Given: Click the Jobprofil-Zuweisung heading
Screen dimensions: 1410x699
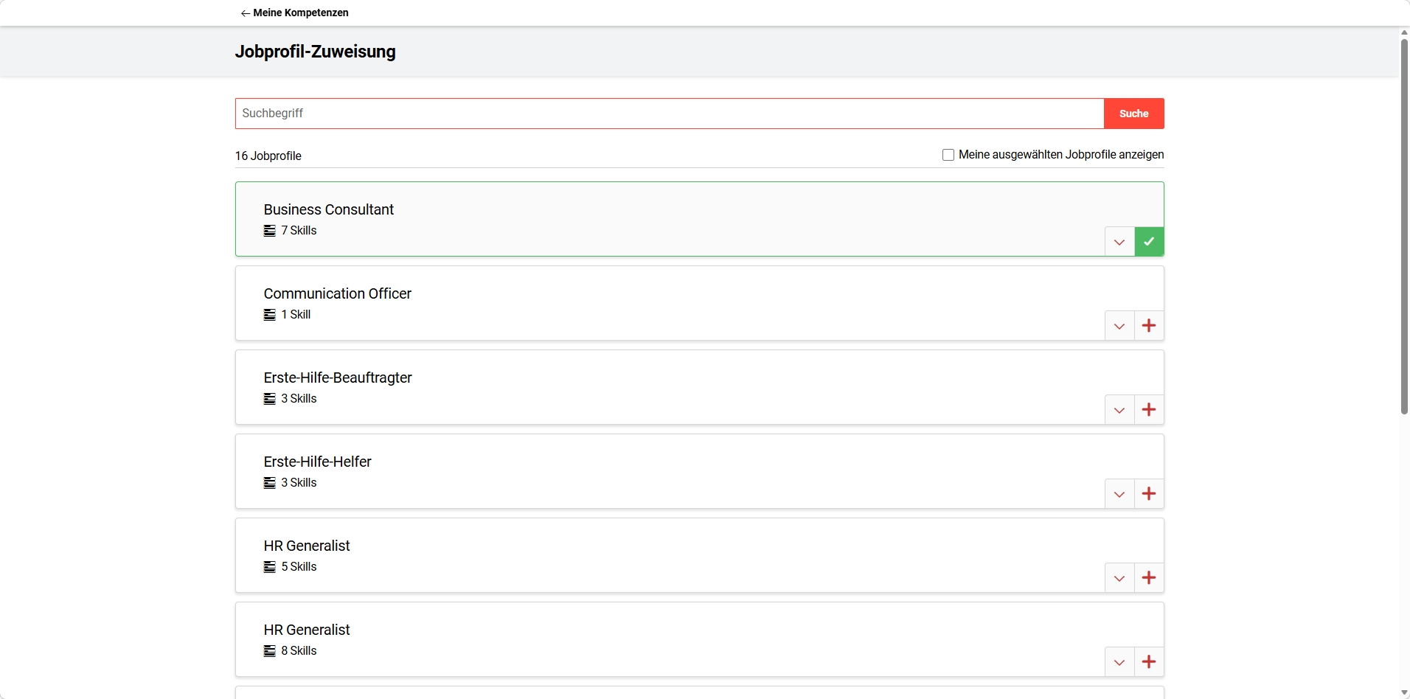Looking at the screenshot, I should 316,52.
